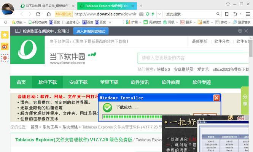Open the user avatar profile
Viewport: 253px width, 152px height.
coord(8,9)
